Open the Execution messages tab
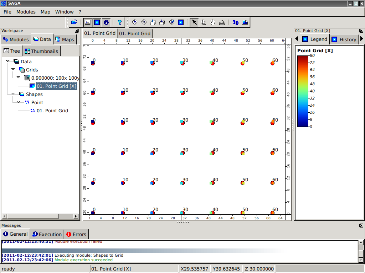 point(47,234)
